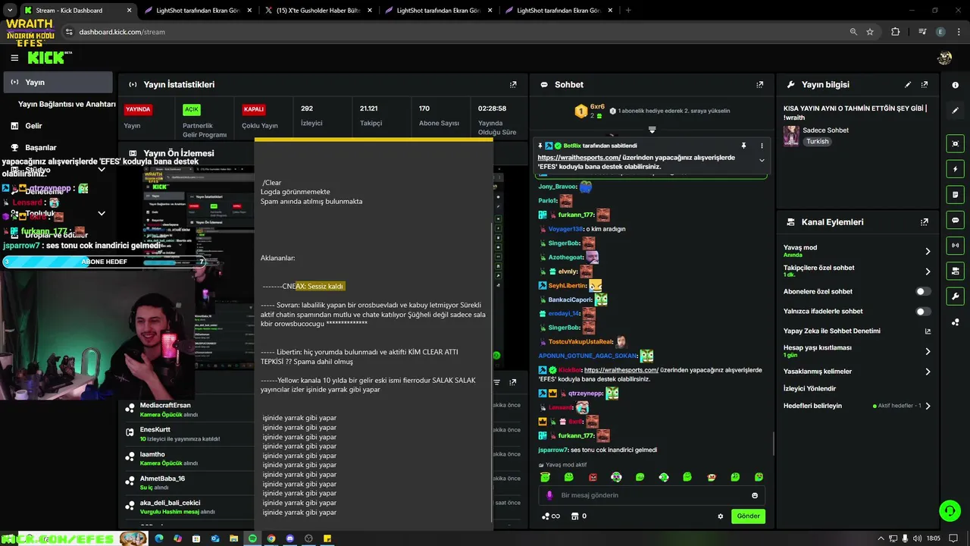Click the pencil icon in right sidebar
This screenshot has height=546, width=970.
click(x=956, y=111)
